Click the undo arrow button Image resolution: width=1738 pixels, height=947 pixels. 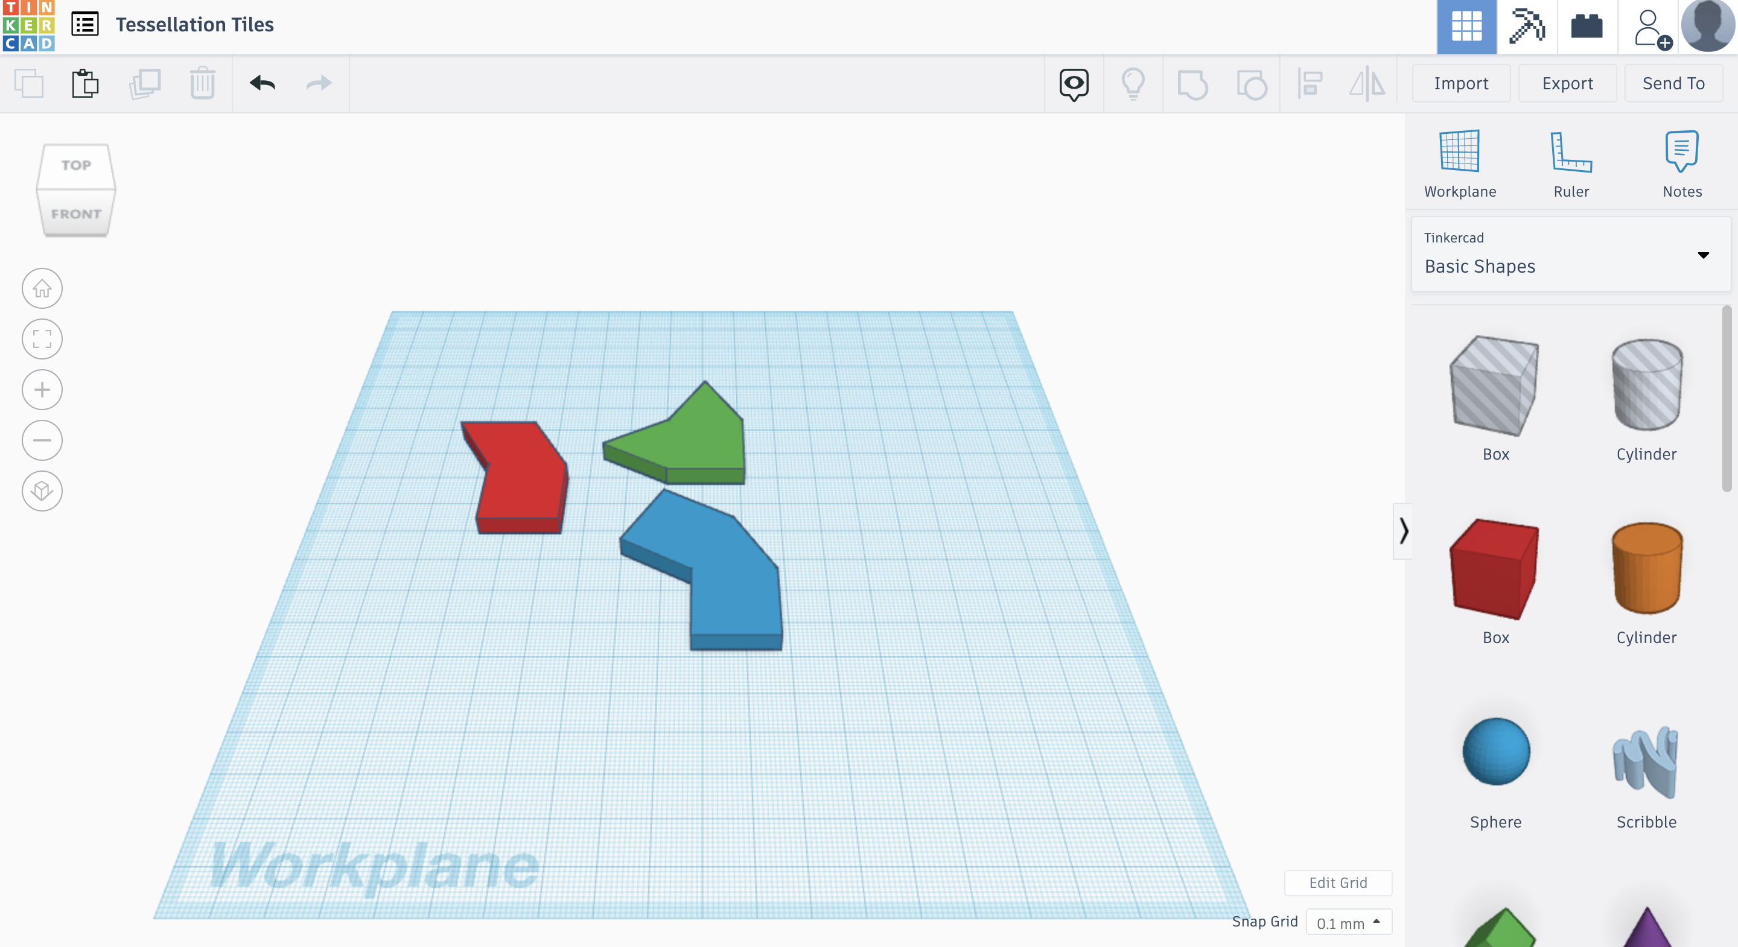coord(263,81)
